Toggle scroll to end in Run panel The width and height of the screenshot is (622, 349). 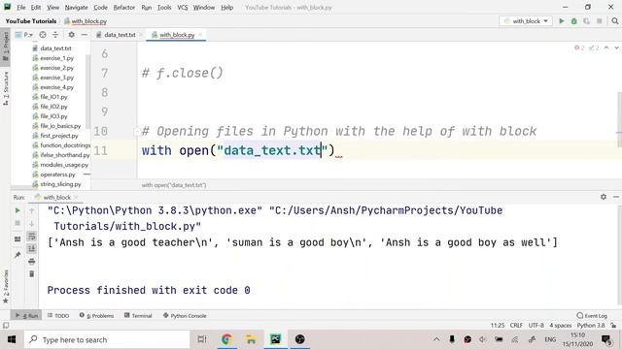pos(32,248)
